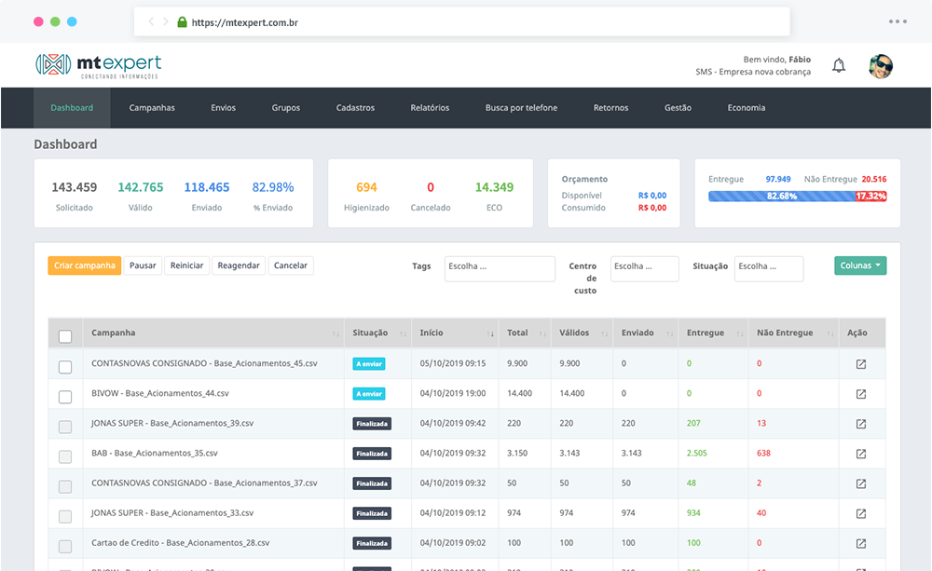Viewport: 932px width, 571px height.
Task: Toggle the select-all checkbox in table header
Action: tap(65, 336)
